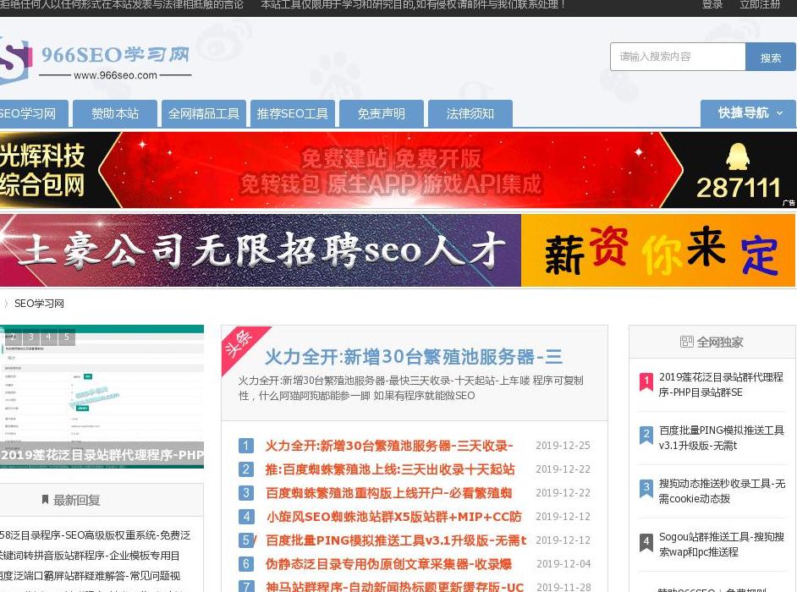Click rank 2 ribbon in 全网独家
Viewport: 797px width, 592px height.
646,435
